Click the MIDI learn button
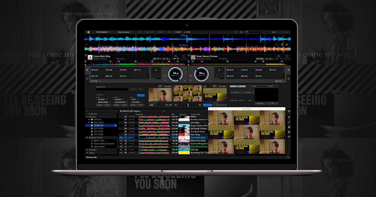The width and height of the screenshot is (376, 197). coord(236,32)
